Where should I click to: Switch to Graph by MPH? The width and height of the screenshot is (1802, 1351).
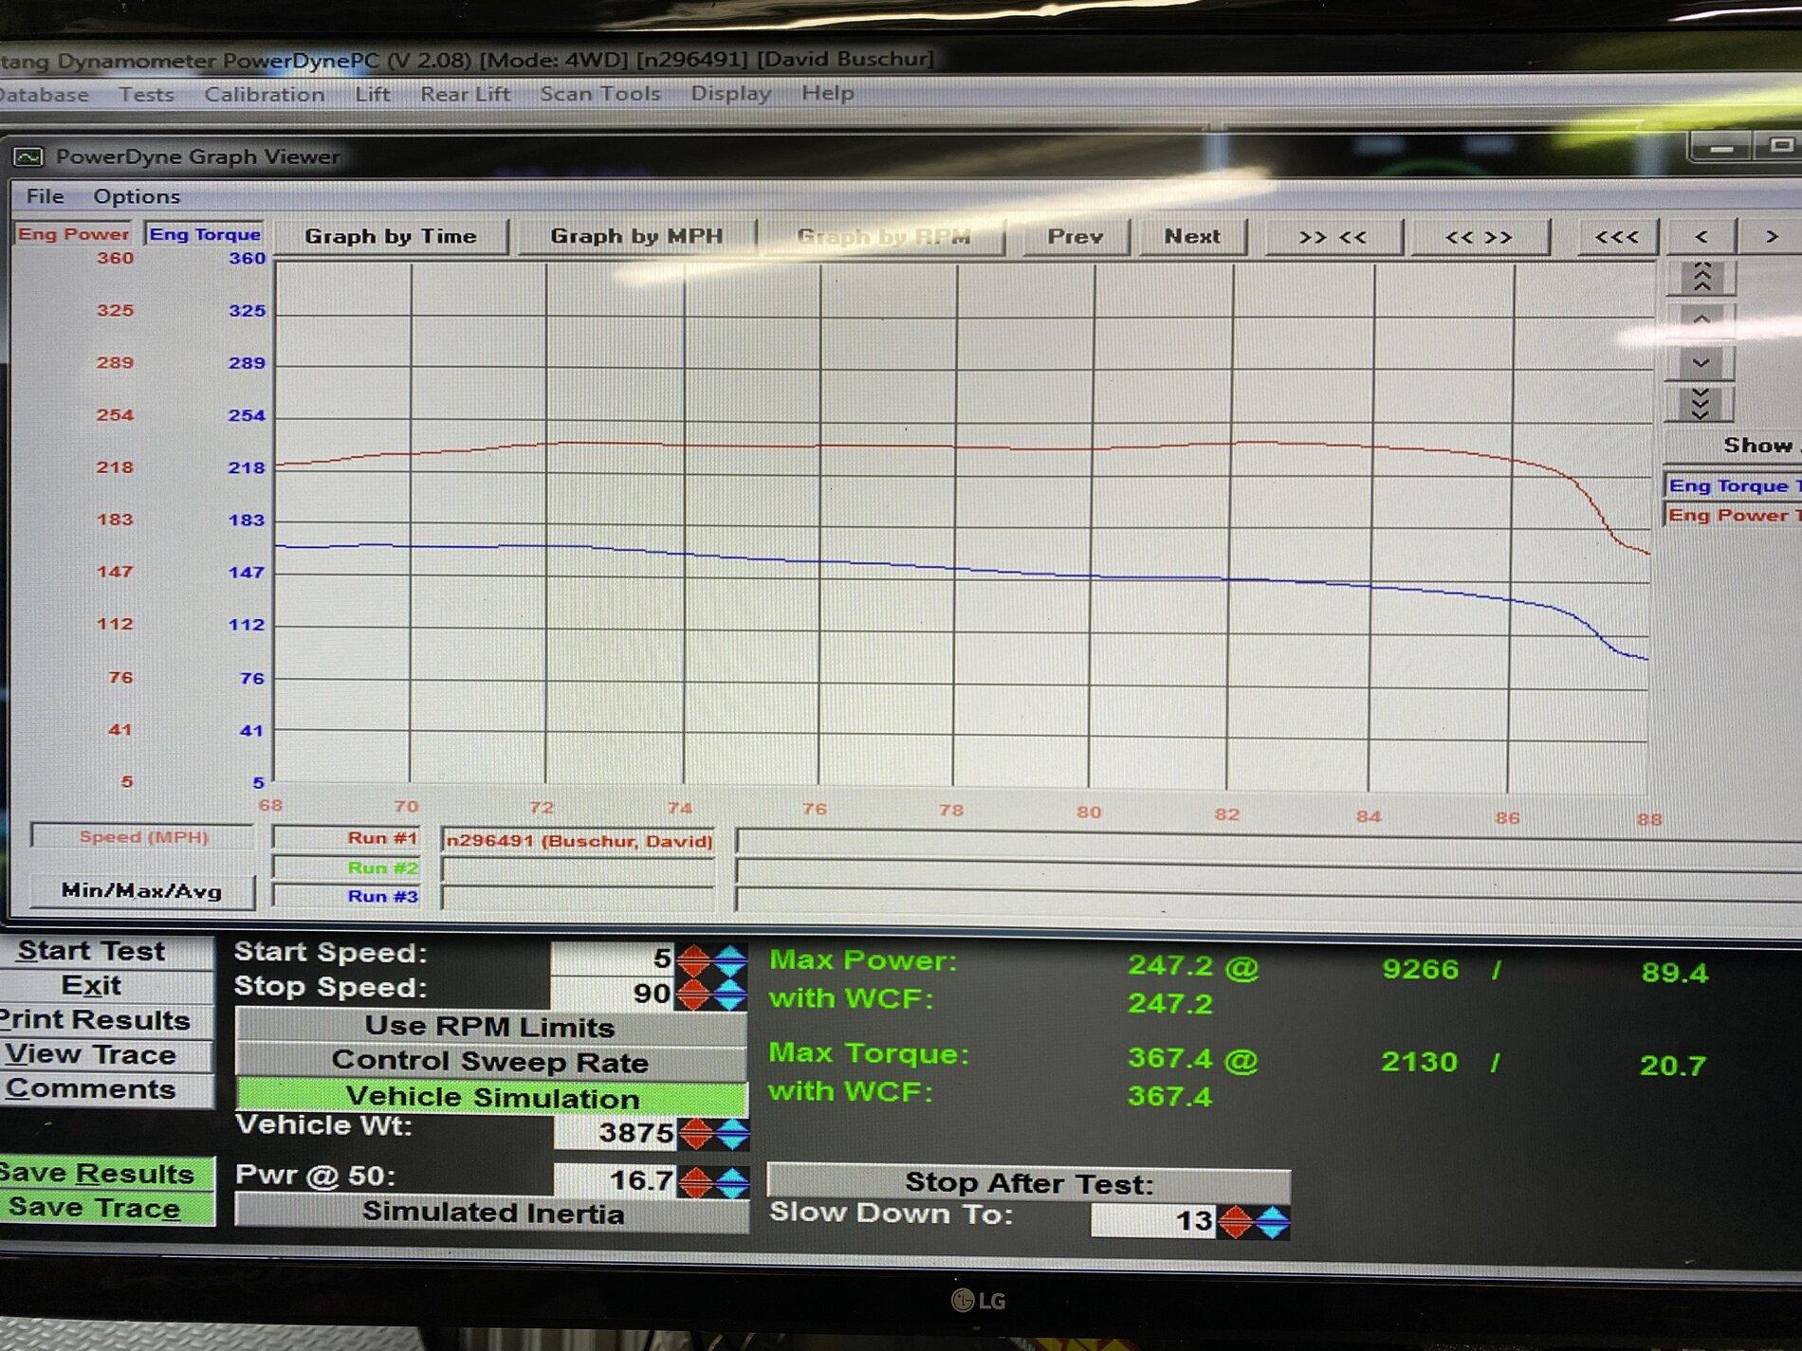click(x=636, y=236)
